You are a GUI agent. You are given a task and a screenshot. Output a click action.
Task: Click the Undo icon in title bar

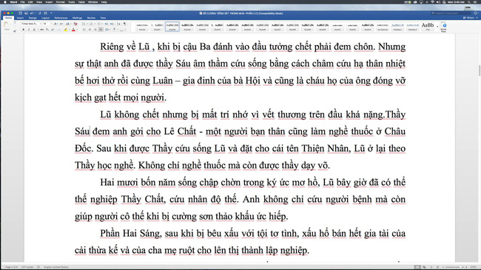click(x=32, y=13)
